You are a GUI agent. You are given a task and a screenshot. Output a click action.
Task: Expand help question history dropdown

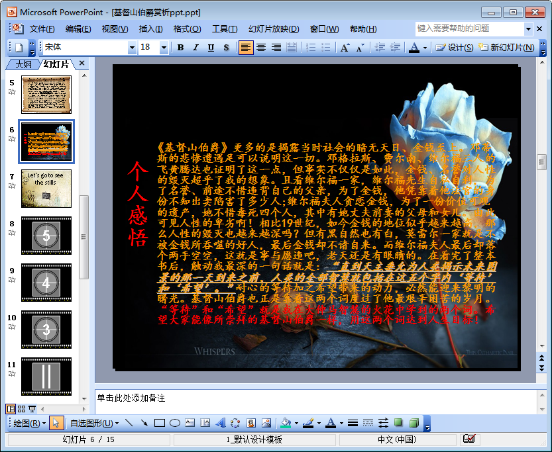(x=528, y=29)
